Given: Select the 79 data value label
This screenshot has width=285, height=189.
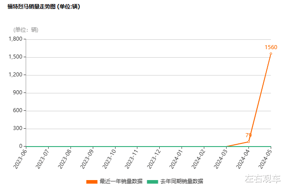Looking at the screenshot, I should coord(248,135).
